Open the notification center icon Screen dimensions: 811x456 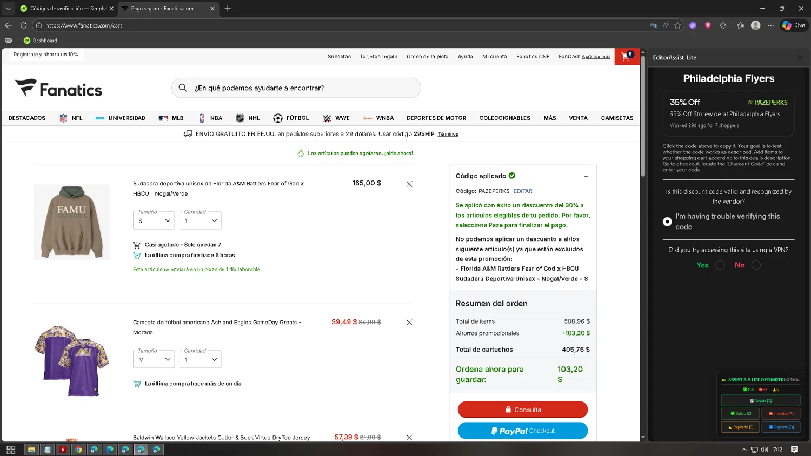pos(794,450)
